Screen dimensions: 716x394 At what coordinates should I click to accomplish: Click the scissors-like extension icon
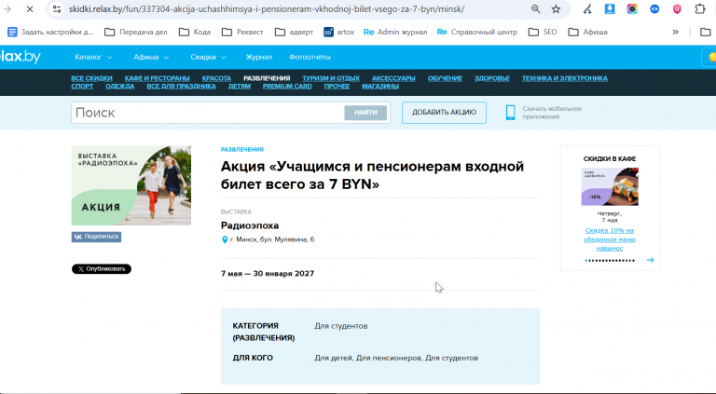(x=587, y=8)
